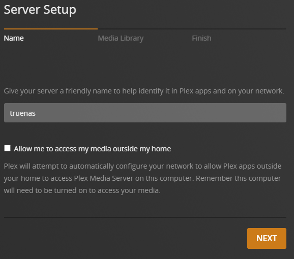Click the Server Setup heading
This screenshot has height=259, width=294.
(x=40, y=10)
